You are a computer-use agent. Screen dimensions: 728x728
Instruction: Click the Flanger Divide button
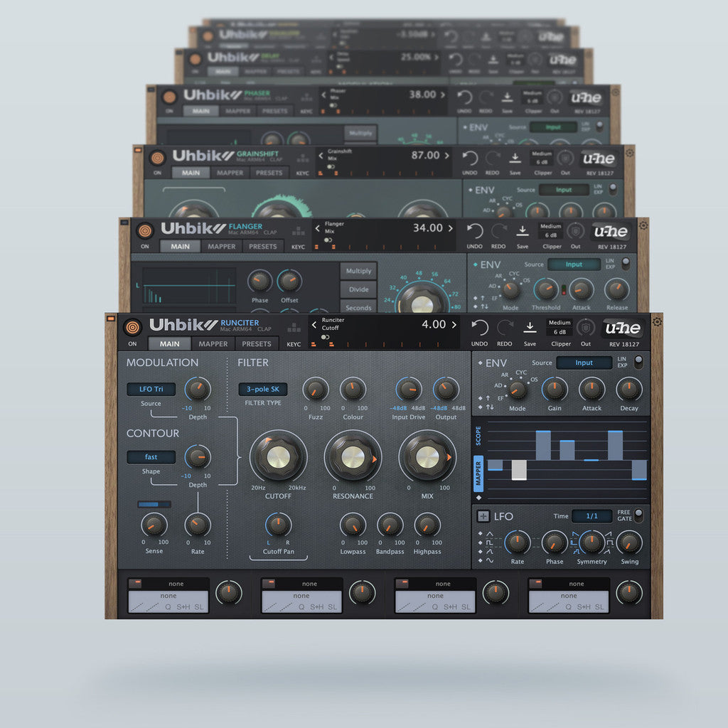358,289
